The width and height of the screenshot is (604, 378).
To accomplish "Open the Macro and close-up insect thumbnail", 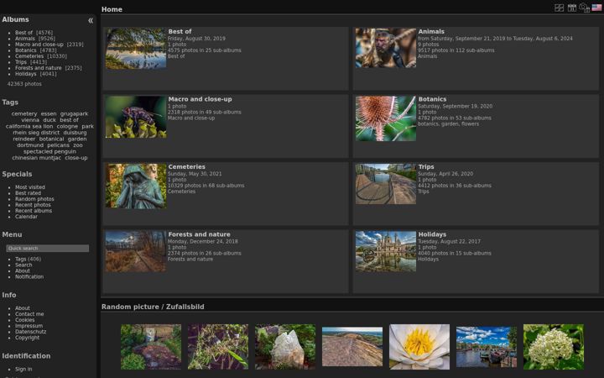I will pyautogui.click(x=136, y=117).
